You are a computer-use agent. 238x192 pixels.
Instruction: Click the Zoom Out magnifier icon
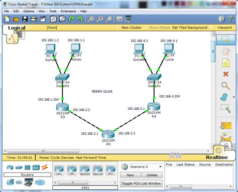coord(108,19)
